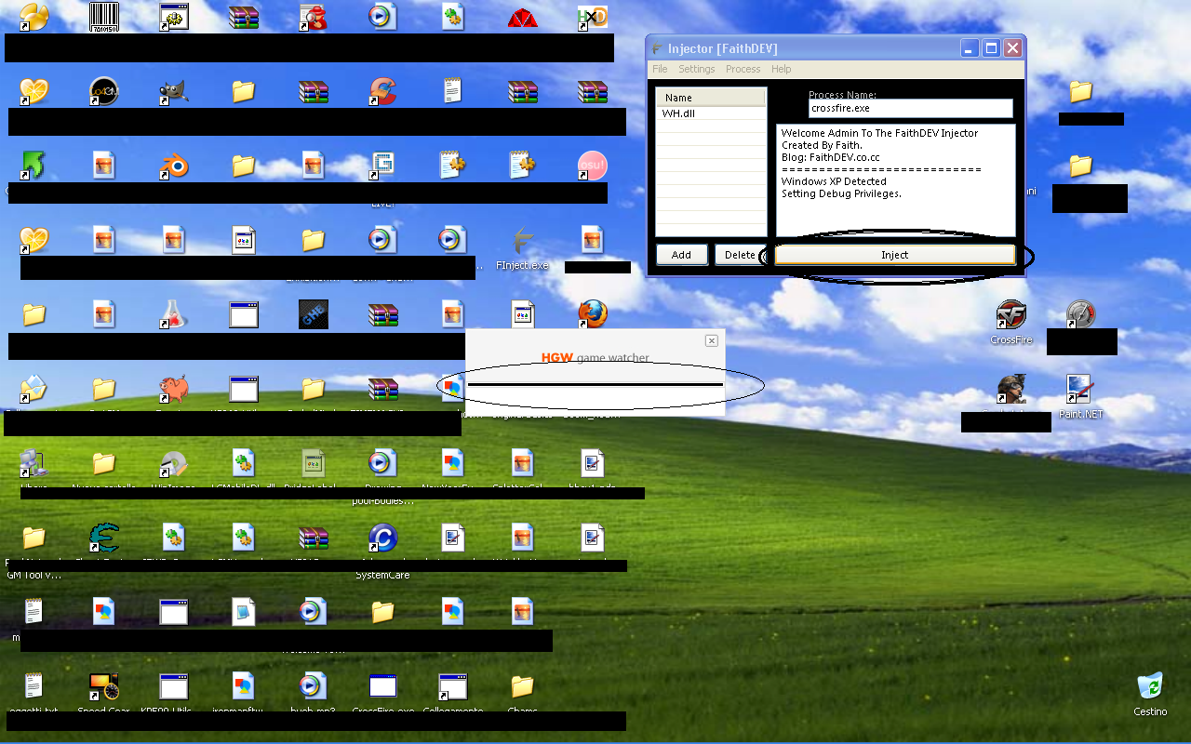
Task: Open the Paint.NET desktop shortcut
Action: 1079,389
